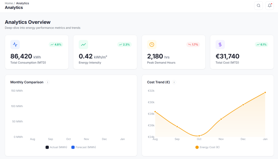
Task: Select the Analytics breadcrumb item
Action: coord(23,3)
